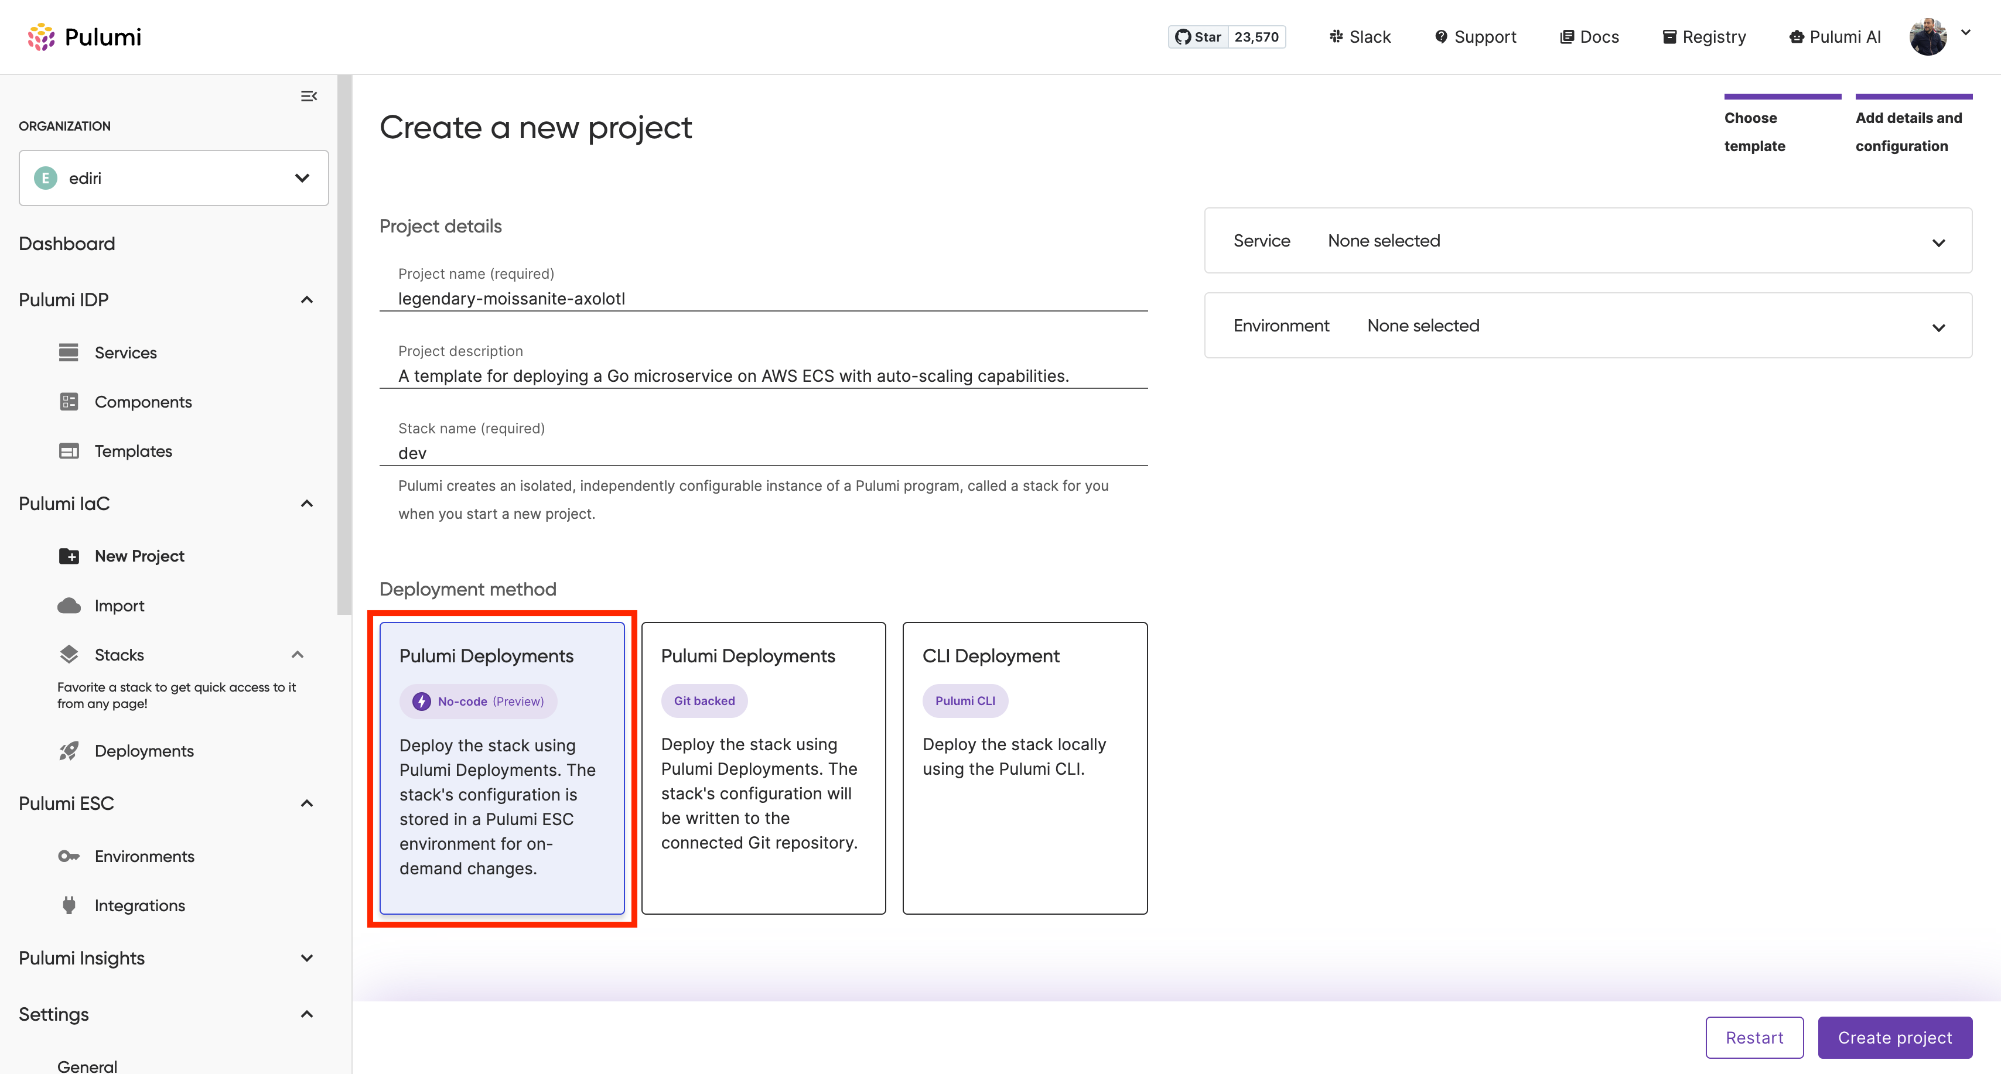Expand the user account menu chevron
Screen dimensions: 2001x1074
(1965, 33)
